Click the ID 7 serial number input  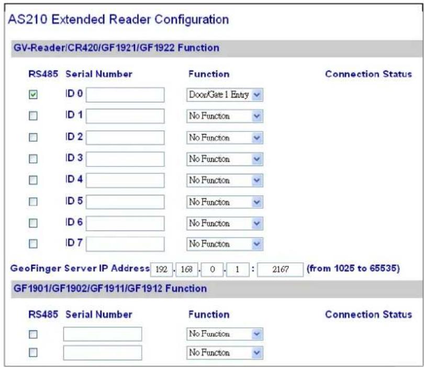[125, 244]
